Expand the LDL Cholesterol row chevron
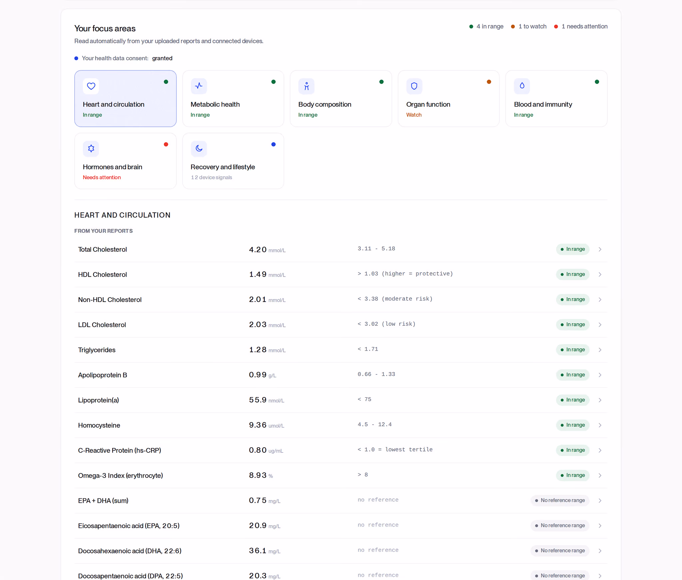The width and height of the screenshot is (682, 580). coord(600,325)
